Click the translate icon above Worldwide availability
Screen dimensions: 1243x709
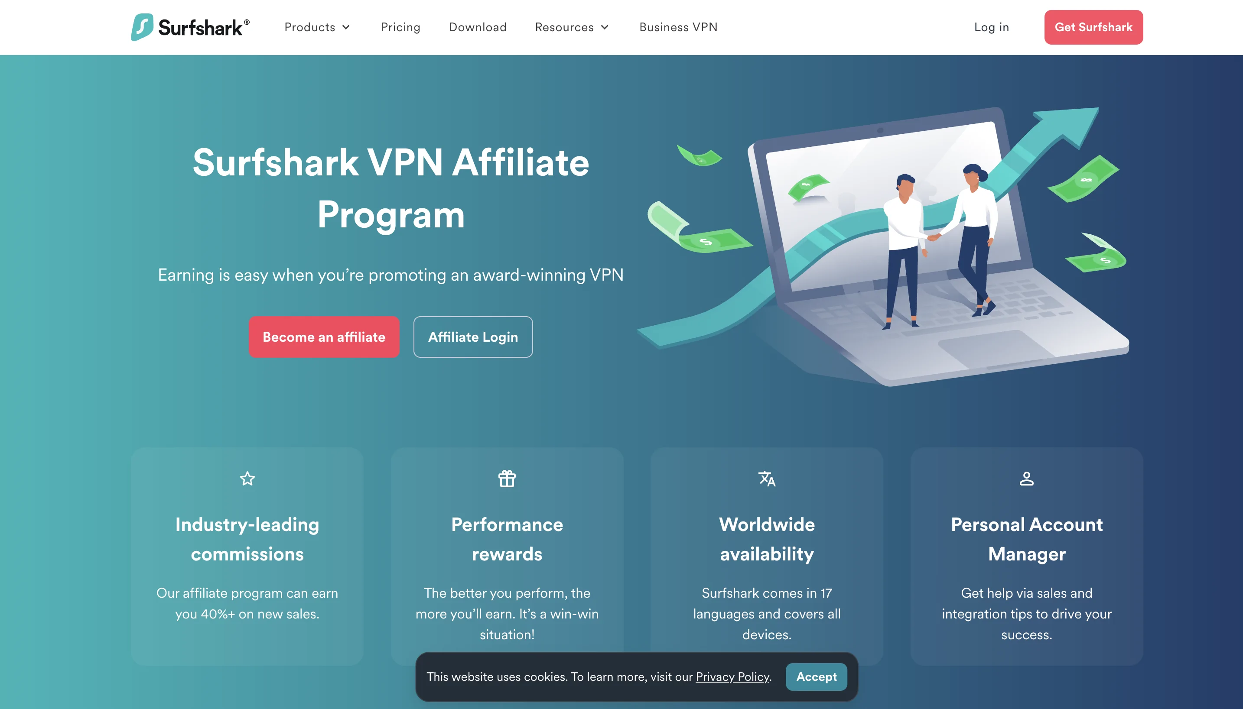coord(766,479)
